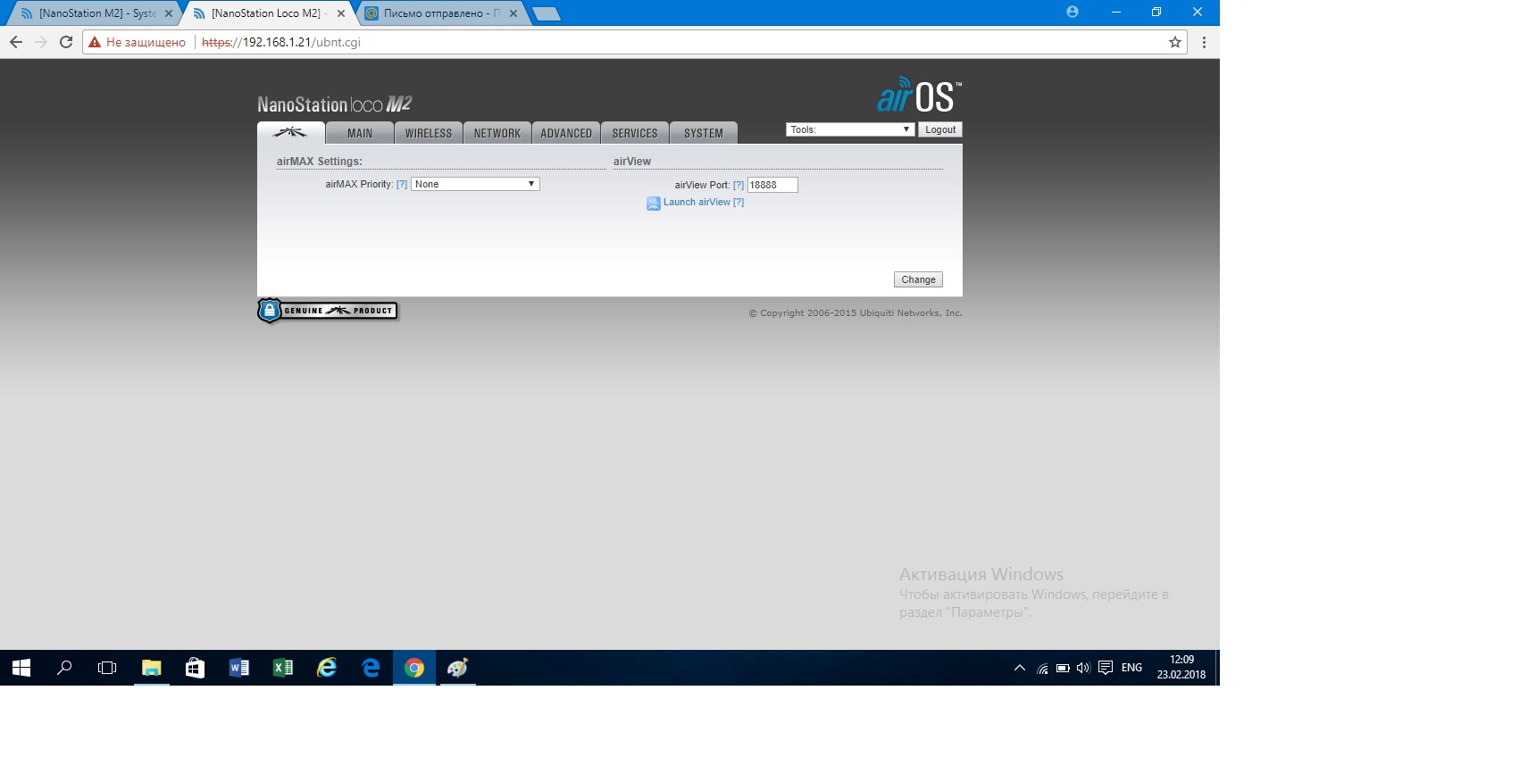Open the battery tray icon
The height and width of the screenshot is (782, 1536).
pyautogui.click(x=1063, y=668)
